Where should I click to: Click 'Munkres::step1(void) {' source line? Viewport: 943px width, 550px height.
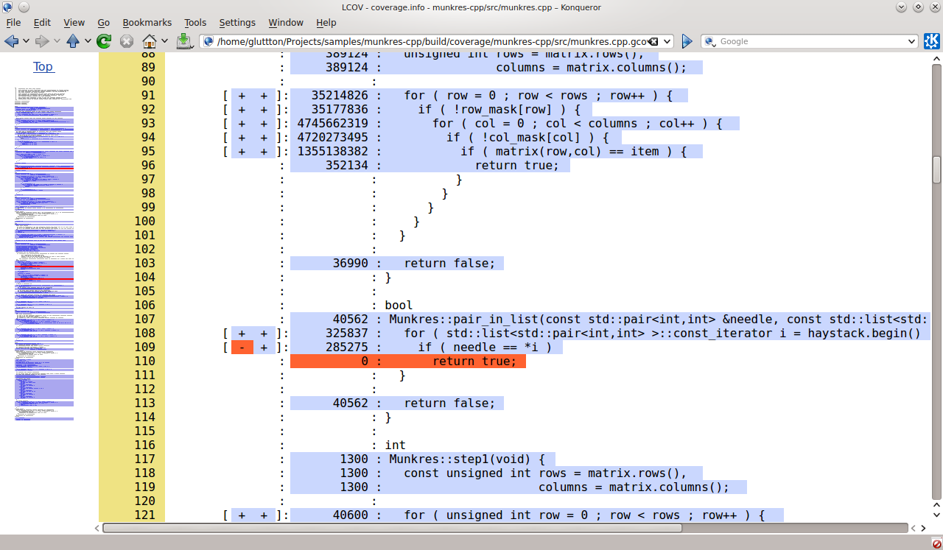pos(466,459)
